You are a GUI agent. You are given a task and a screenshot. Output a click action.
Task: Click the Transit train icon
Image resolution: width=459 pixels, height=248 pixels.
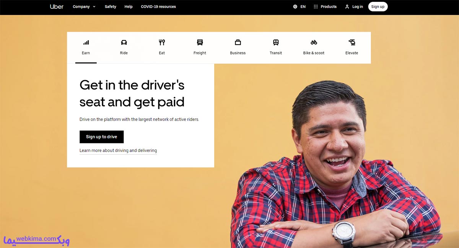(276, 42)
